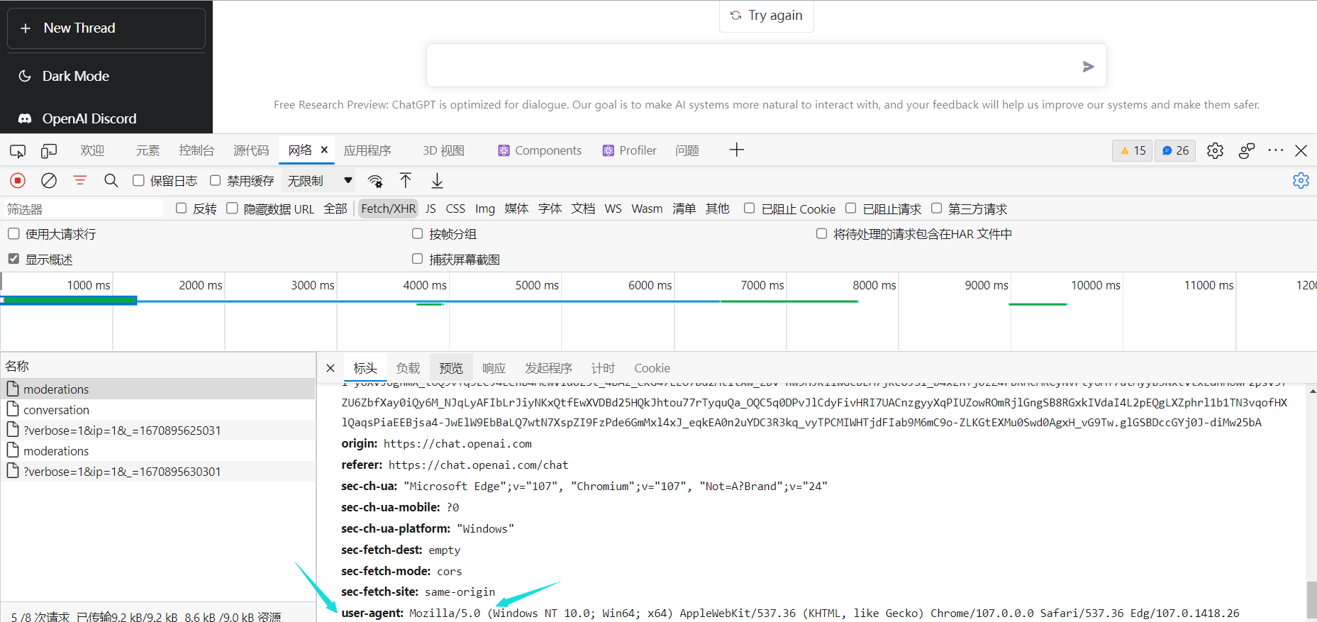Activate the inspect element picker icon
The width and height of the screenshot is (1317, 622).
click(18, 150)
